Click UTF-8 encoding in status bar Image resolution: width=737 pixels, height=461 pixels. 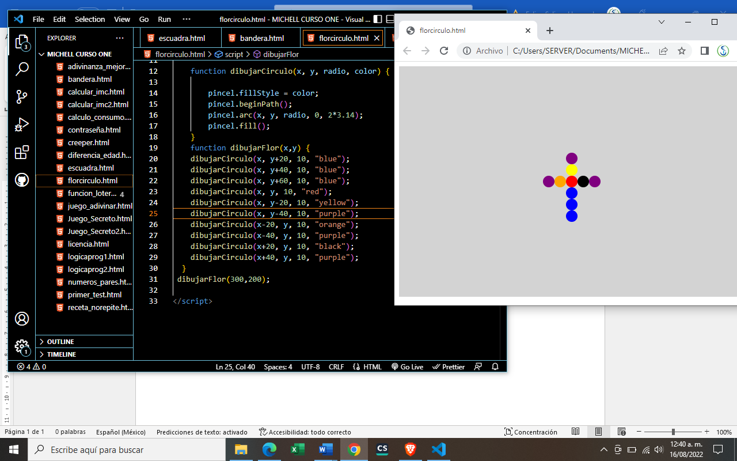click(x=310, y=366)
